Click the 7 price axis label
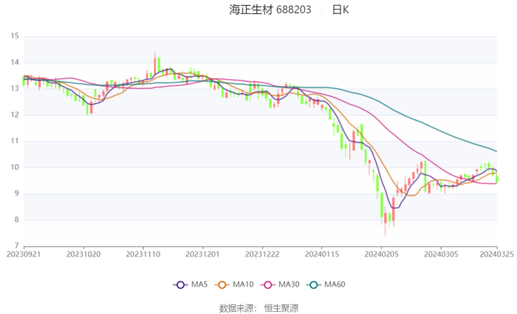Image resolution: width=517 pixels, height=314 pixels. pos(17,246)
